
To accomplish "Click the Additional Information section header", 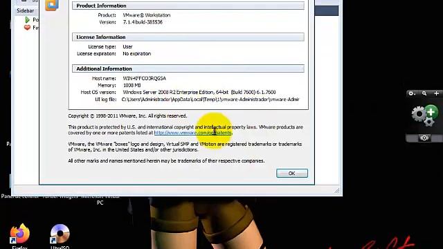I will (x=188, y=68).
